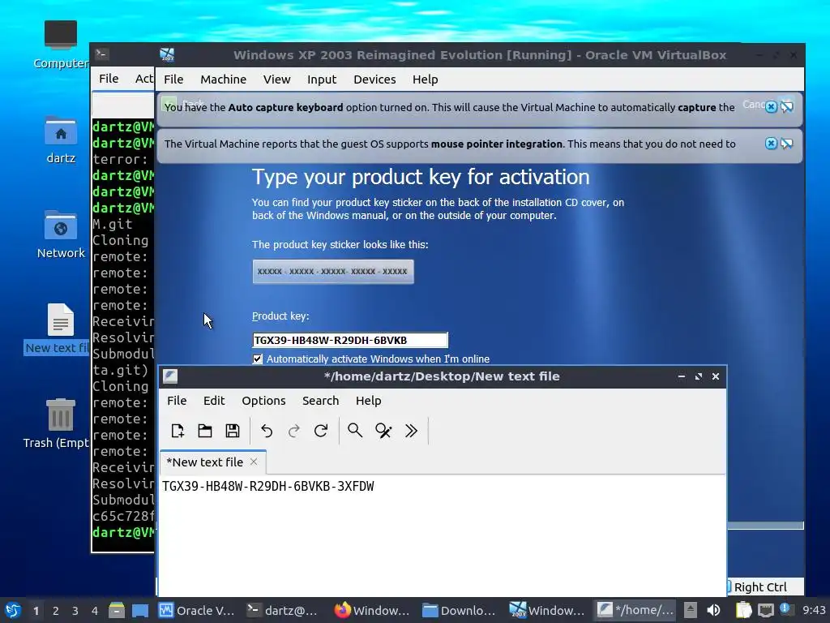Switch to workspace 3

click(75, 611)
